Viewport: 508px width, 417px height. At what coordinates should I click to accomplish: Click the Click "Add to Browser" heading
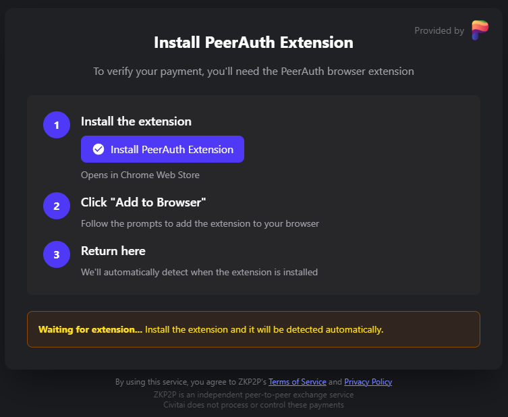143,202
